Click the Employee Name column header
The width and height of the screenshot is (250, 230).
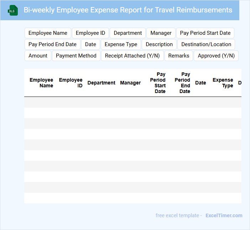pos(41,83)
